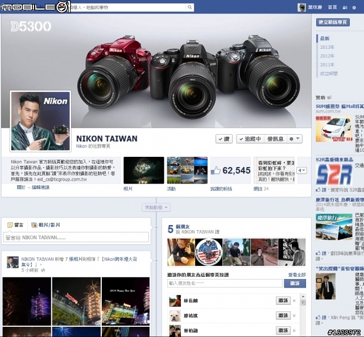
Task: Invite 廖祐祺 to like the page
Action: point(283,315)
